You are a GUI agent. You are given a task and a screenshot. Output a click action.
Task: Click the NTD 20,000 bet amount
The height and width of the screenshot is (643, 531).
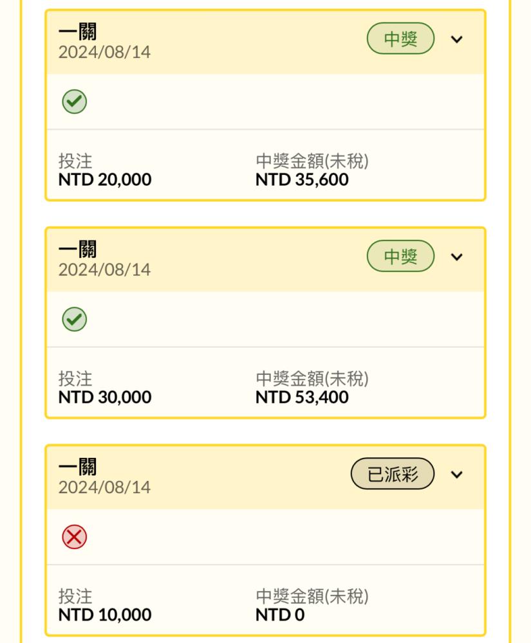105,179
